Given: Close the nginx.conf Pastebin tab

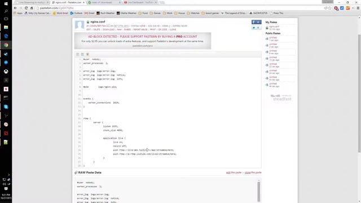Looking at the screenshot, I should click(x=84, y=2).
